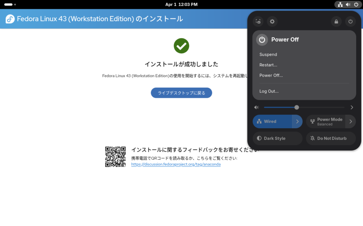Open sound output options chevron

point(352,107)
